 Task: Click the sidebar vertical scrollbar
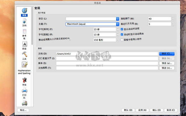[32, 26]
